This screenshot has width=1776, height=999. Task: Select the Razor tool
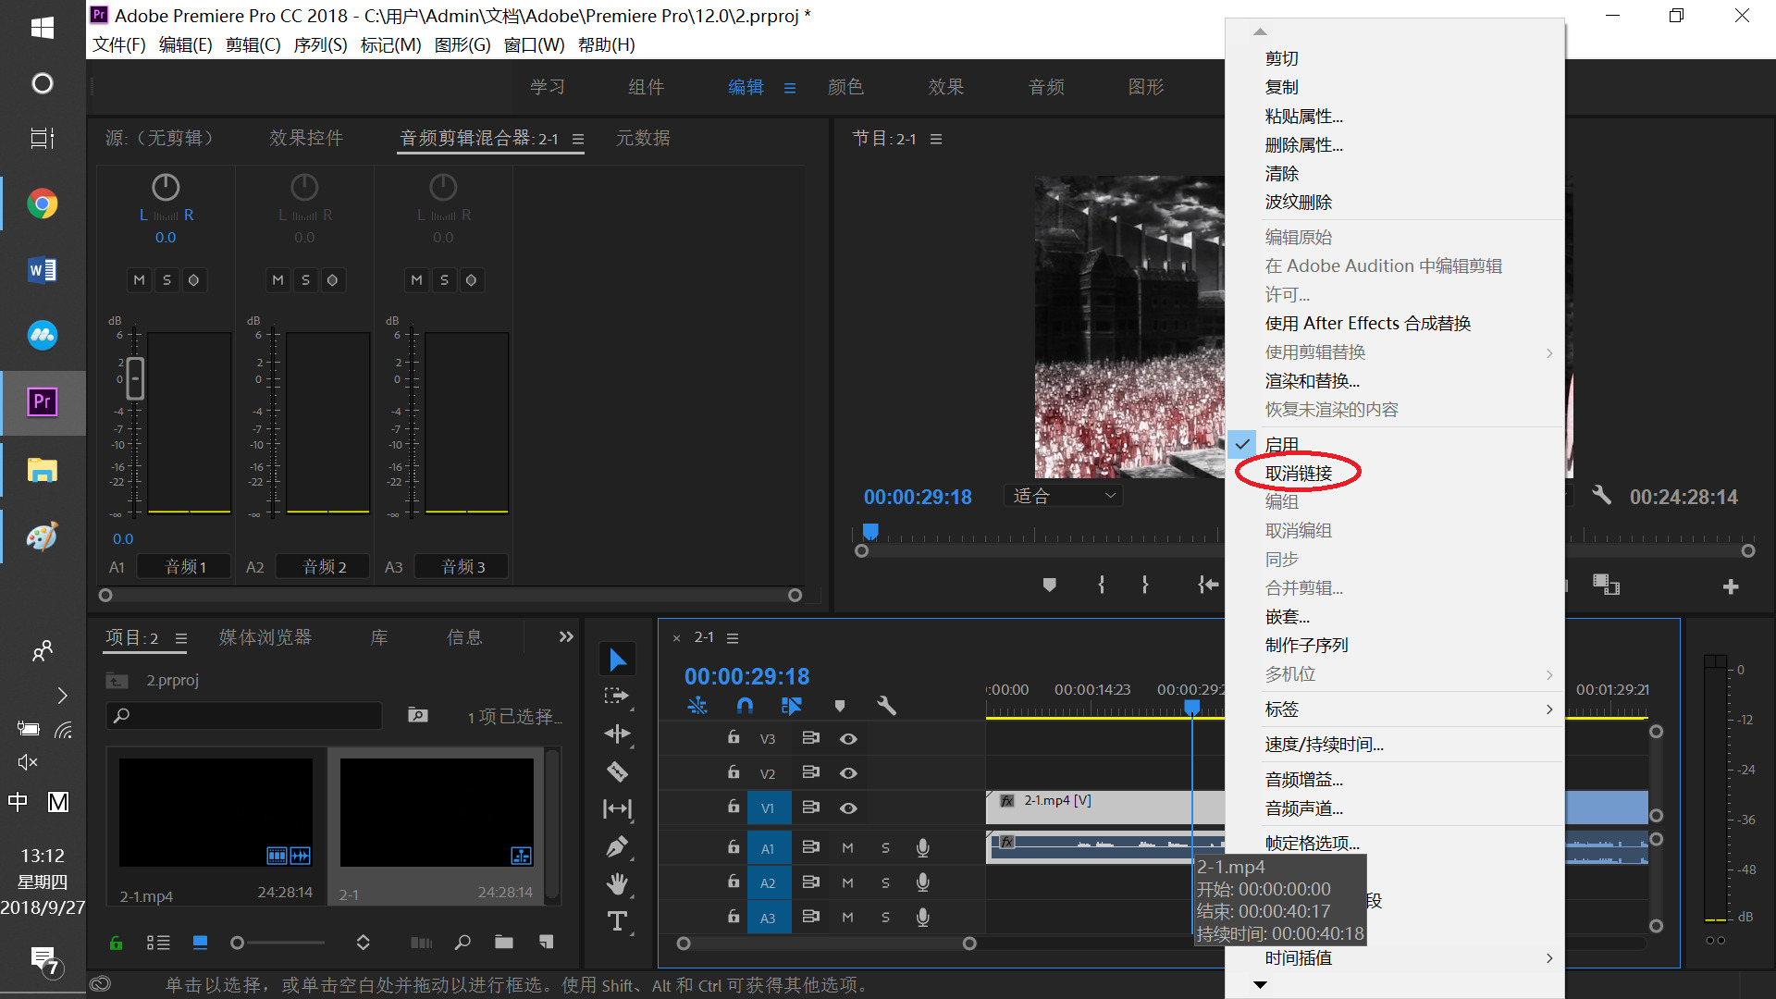click(617, 771)
